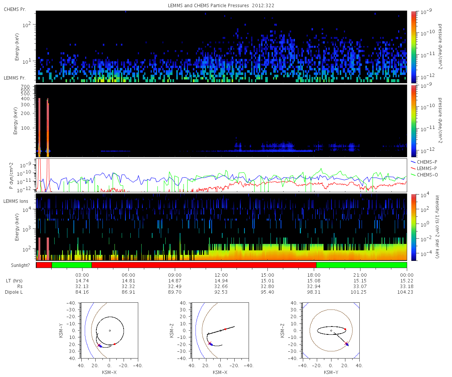Viewport: 452px width, 377px height.
Task: Click the intensity colorbar beside LEMMS Ions panel
Action: (x=413, y=227)
